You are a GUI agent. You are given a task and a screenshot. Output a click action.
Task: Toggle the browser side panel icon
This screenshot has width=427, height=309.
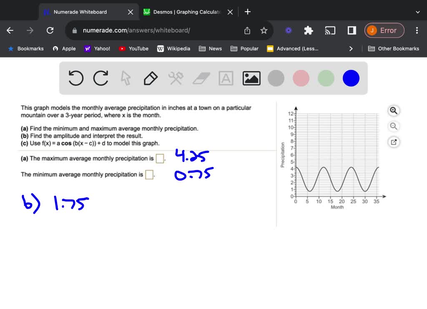(x=351, y=30)
